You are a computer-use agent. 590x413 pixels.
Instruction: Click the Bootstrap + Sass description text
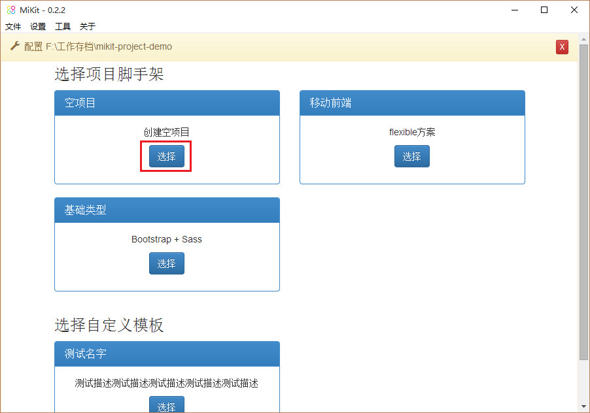[167, 239]
